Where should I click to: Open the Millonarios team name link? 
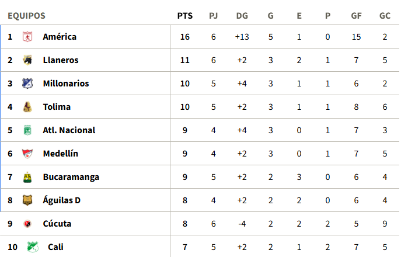click(66, 84)
